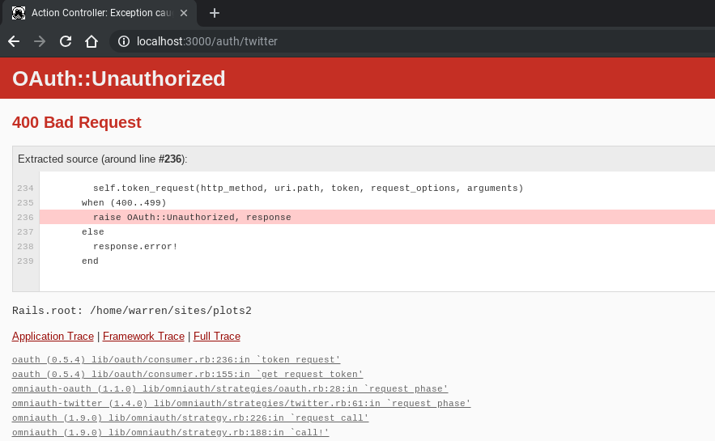Screen dimensions: 715x441
Task: Show the Framework Trace
Action: point(143,337)
